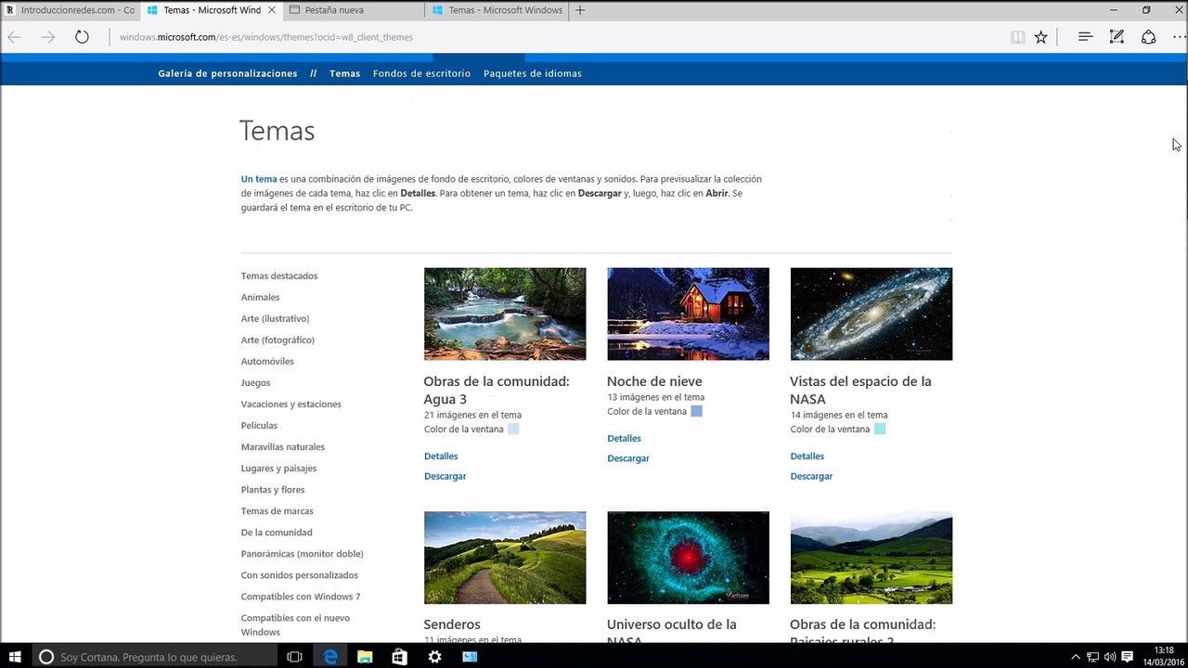This screenshot has height=668, width=1188.
Task: Select Vacaciones y estaciones category
Action: pyautogui.click(x=291, y=404)
